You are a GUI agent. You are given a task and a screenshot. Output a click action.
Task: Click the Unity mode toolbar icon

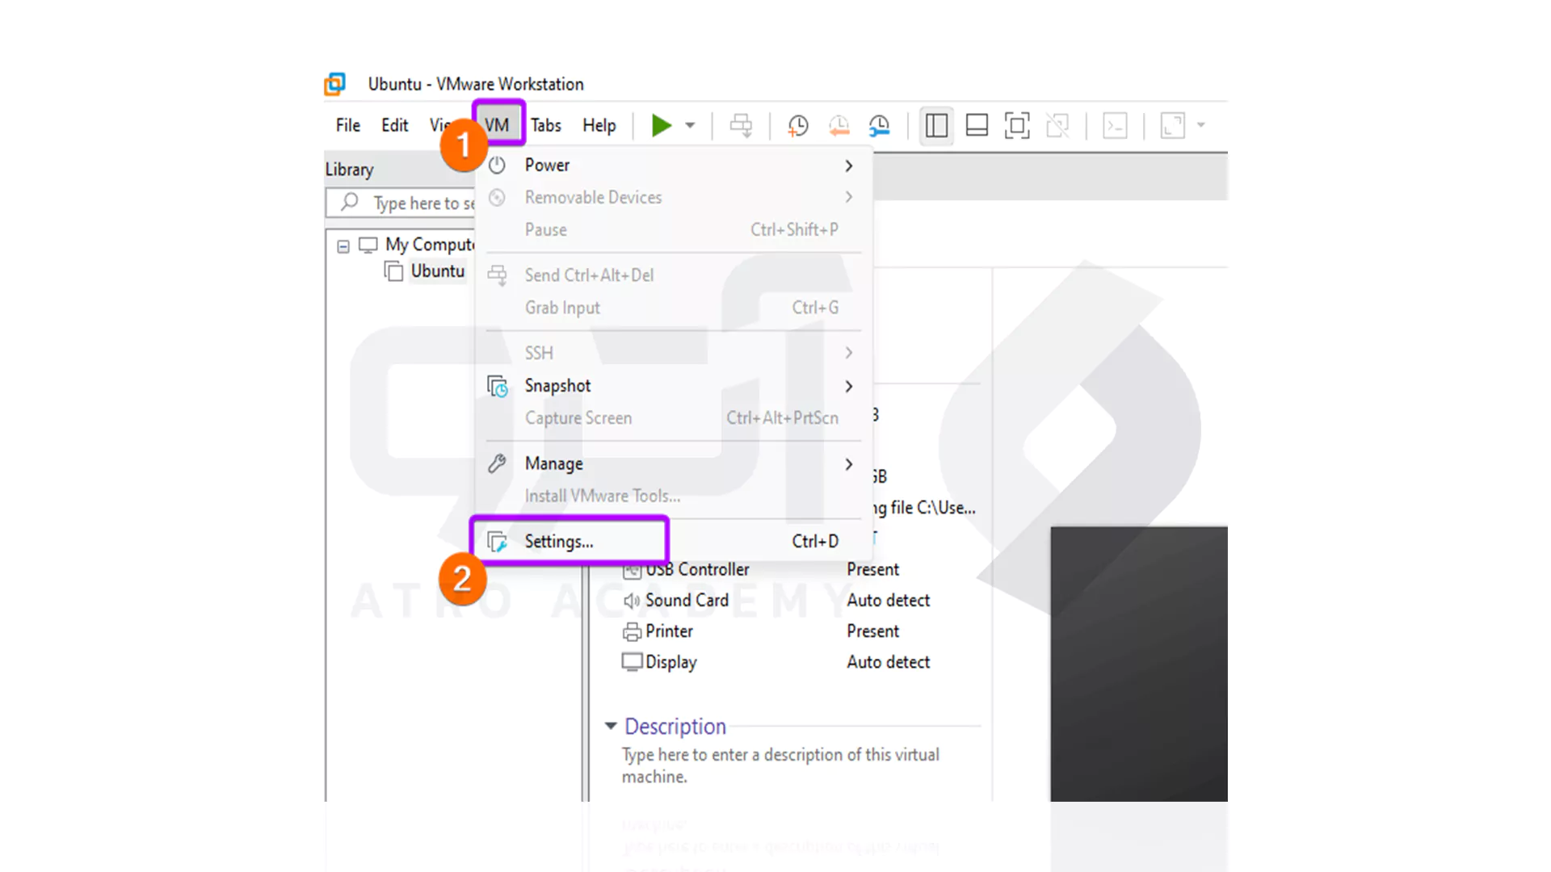point(1057,125)
